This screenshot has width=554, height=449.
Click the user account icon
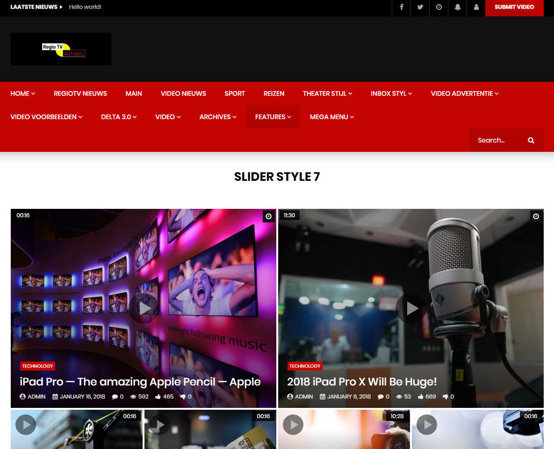tap(476, 7)
